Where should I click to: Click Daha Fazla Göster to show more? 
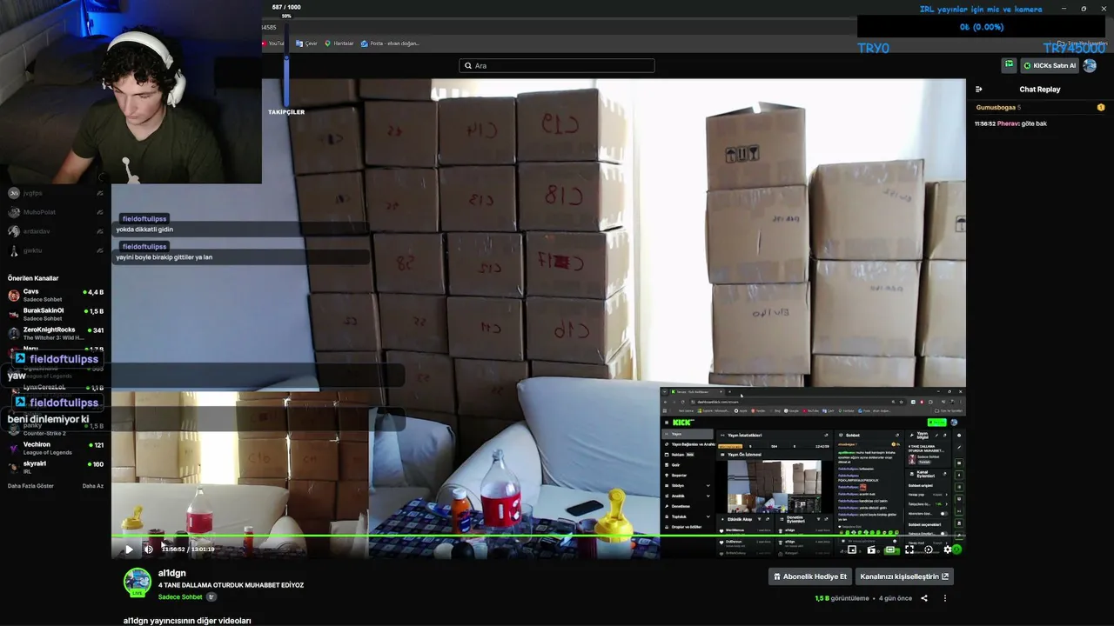(30, 486)
